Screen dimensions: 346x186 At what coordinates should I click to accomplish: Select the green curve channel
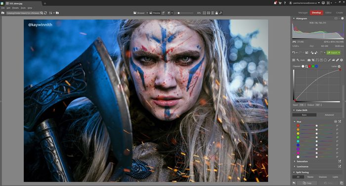tap(313, 66)
